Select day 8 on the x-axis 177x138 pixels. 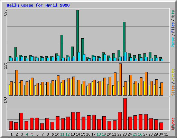(48, 134)
